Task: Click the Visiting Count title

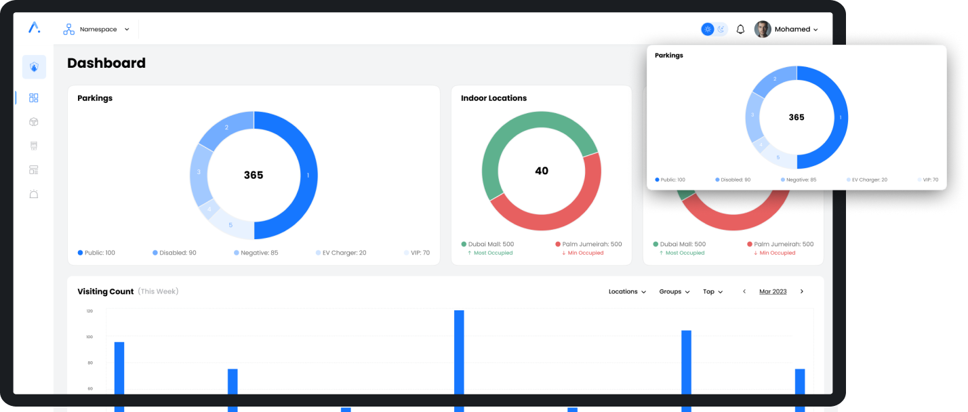Action: click(x=106, y=291)
